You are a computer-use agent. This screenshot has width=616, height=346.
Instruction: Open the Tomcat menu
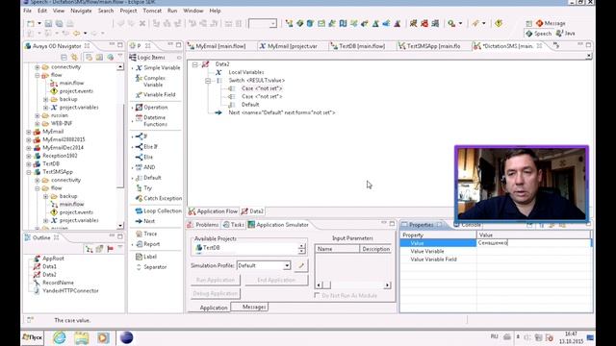152,11
